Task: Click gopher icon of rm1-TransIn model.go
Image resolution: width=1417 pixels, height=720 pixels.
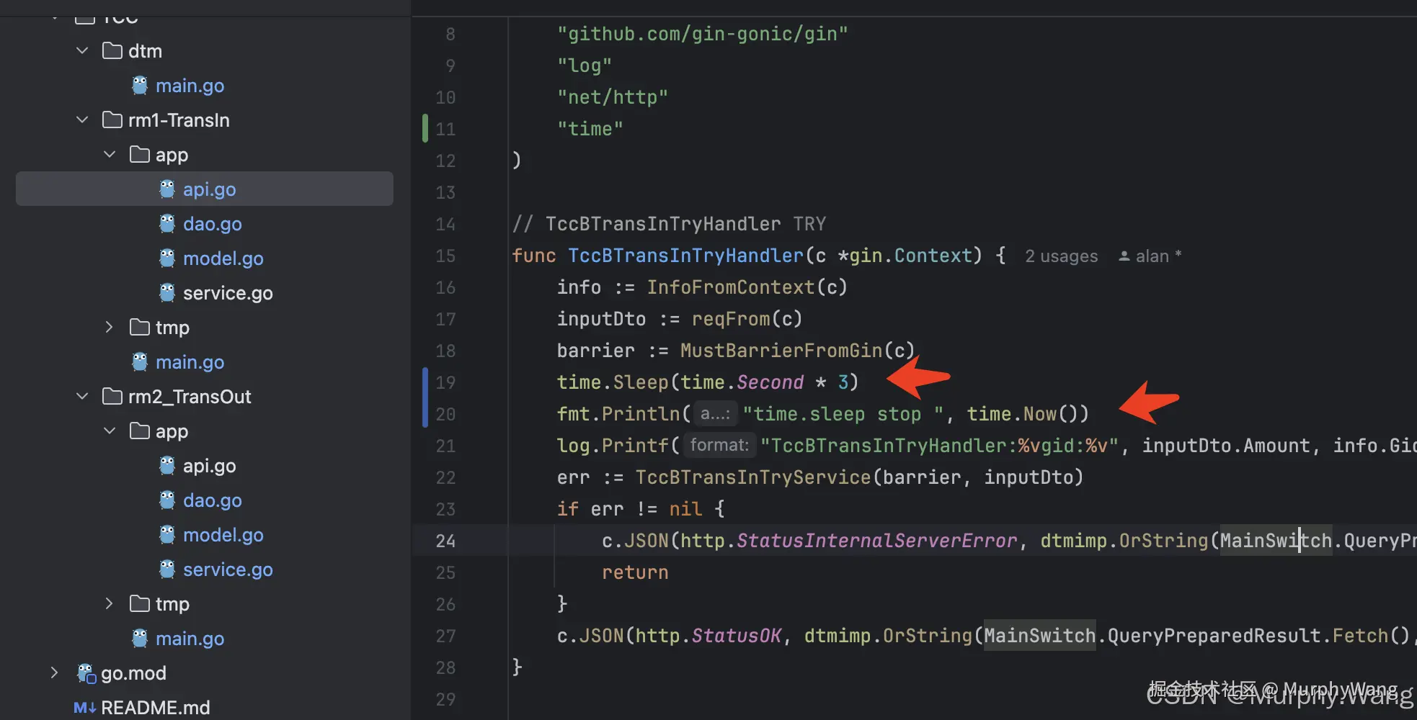Action: [167, 258]
